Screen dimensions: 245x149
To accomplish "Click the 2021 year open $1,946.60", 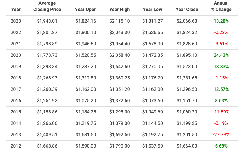I will pyautogui.click(x=86, y=44).
